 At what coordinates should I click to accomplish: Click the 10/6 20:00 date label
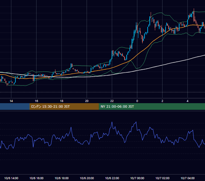click(87, 178)
